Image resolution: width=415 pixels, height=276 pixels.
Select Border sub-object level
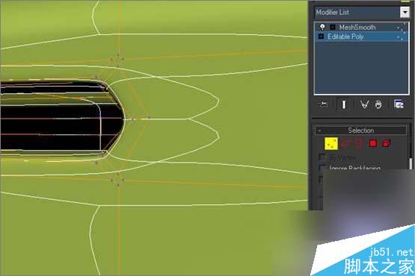coord(359,143)
